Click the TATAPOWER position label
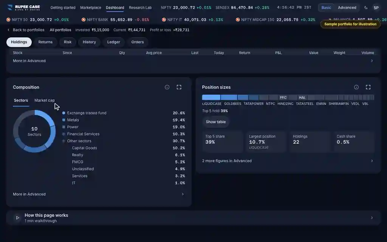This screenshot has width=387, height=242. (254, 104)
